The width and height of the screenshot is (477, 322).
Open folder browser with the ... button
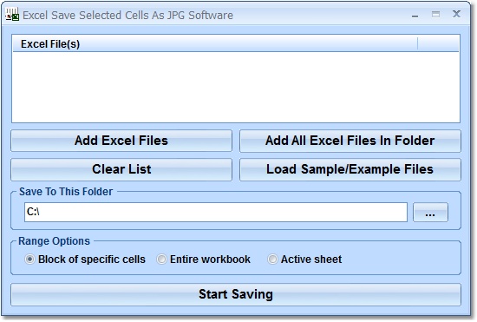430,212
